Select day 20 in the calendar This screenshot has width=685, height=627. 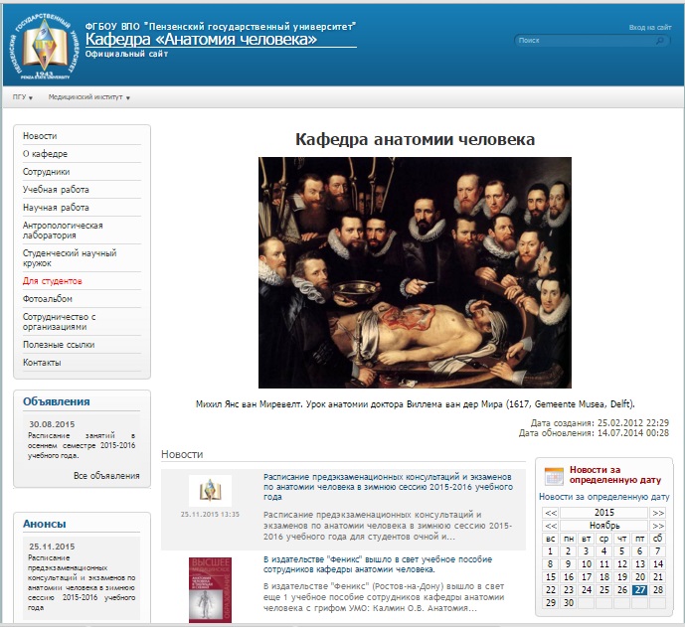[640, 577]
